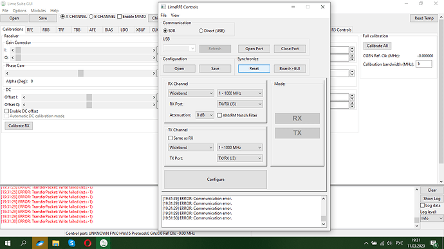The height and width of the screenshot is (249, 444).
Task: Open Help menu in Lime Suite GUI
Action: click(54, 11)
